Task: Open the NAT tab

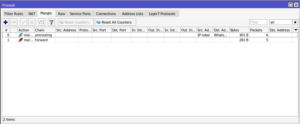Action: tap(32, 14)
